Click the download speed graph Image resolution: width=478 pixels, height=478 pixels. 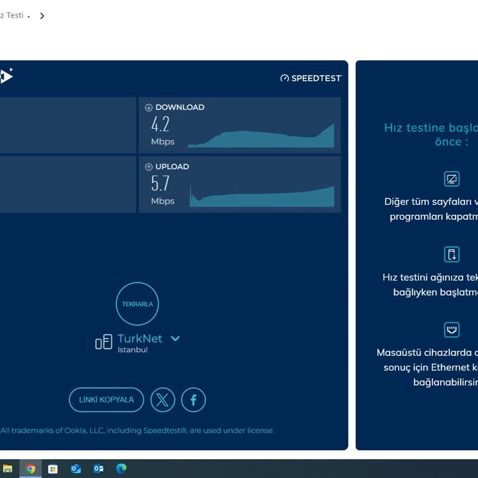pyautogui.click(x=261, y=136)
